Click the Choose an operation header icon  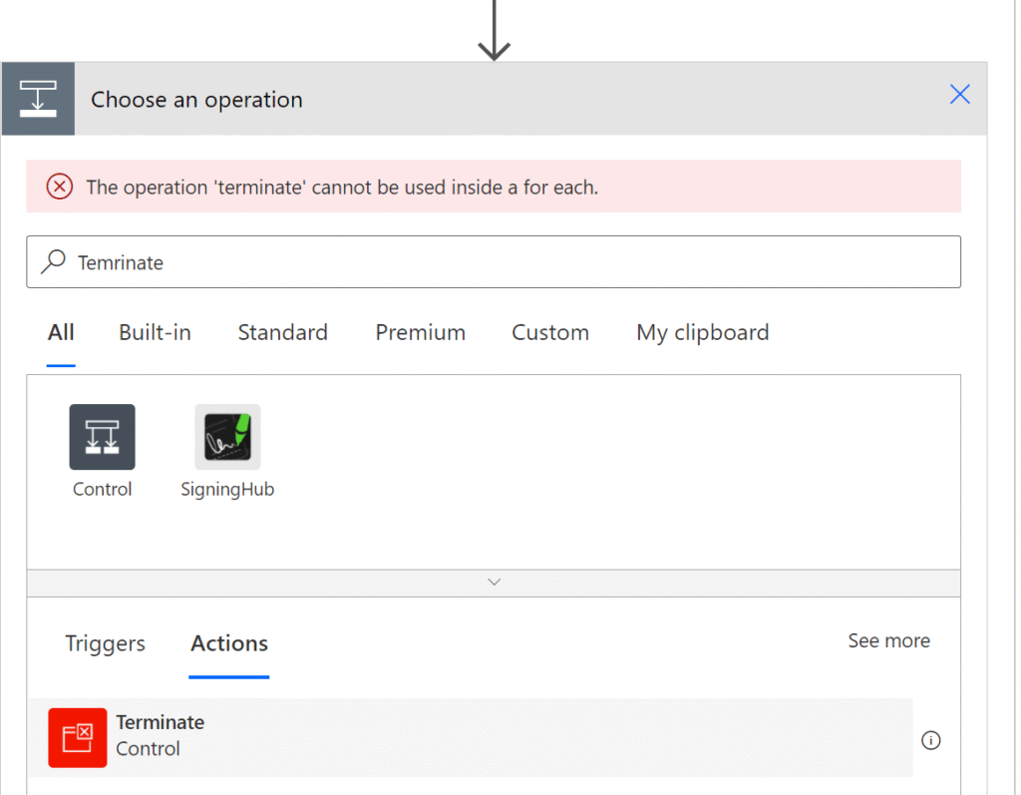pos(38,99)
